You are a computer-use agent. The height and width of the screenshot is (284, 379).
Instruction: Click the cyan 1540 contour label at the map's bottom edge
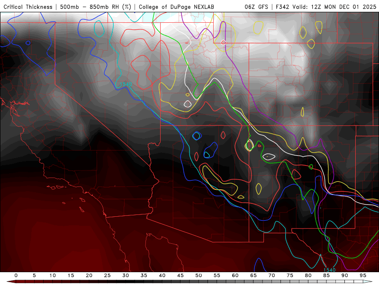tap(329, 270)
